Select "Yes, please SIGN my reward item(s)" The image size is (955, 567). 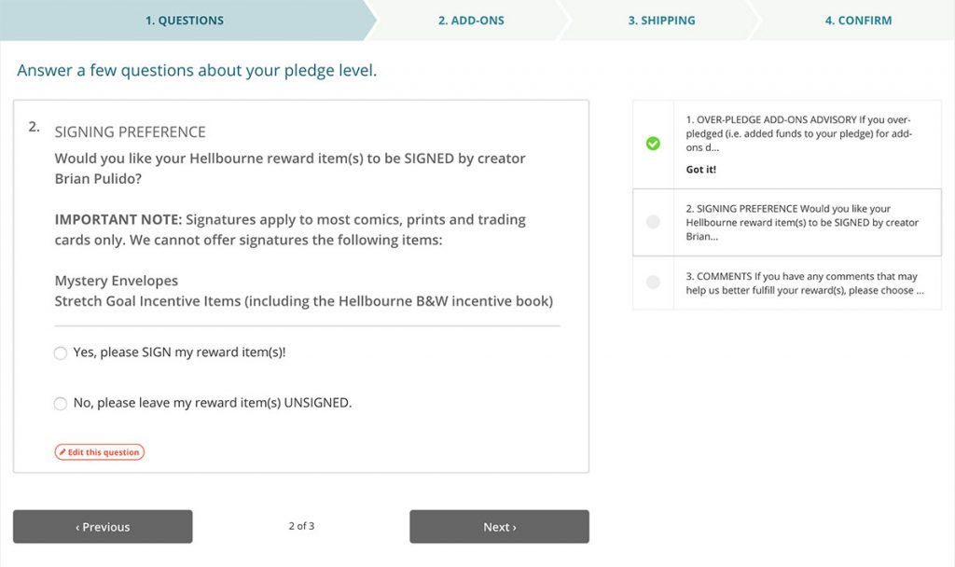[x=61, y=353]
